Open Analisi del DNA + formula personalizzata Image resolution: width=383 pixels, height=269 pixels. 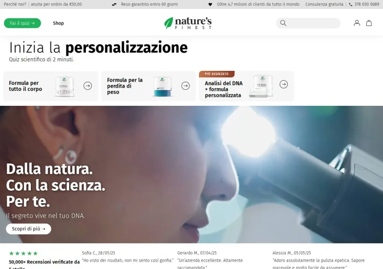click(247, 86)
